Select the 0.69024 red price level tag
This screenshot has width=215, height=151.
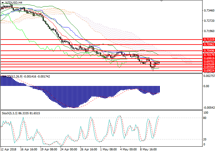tap(208, 71)
